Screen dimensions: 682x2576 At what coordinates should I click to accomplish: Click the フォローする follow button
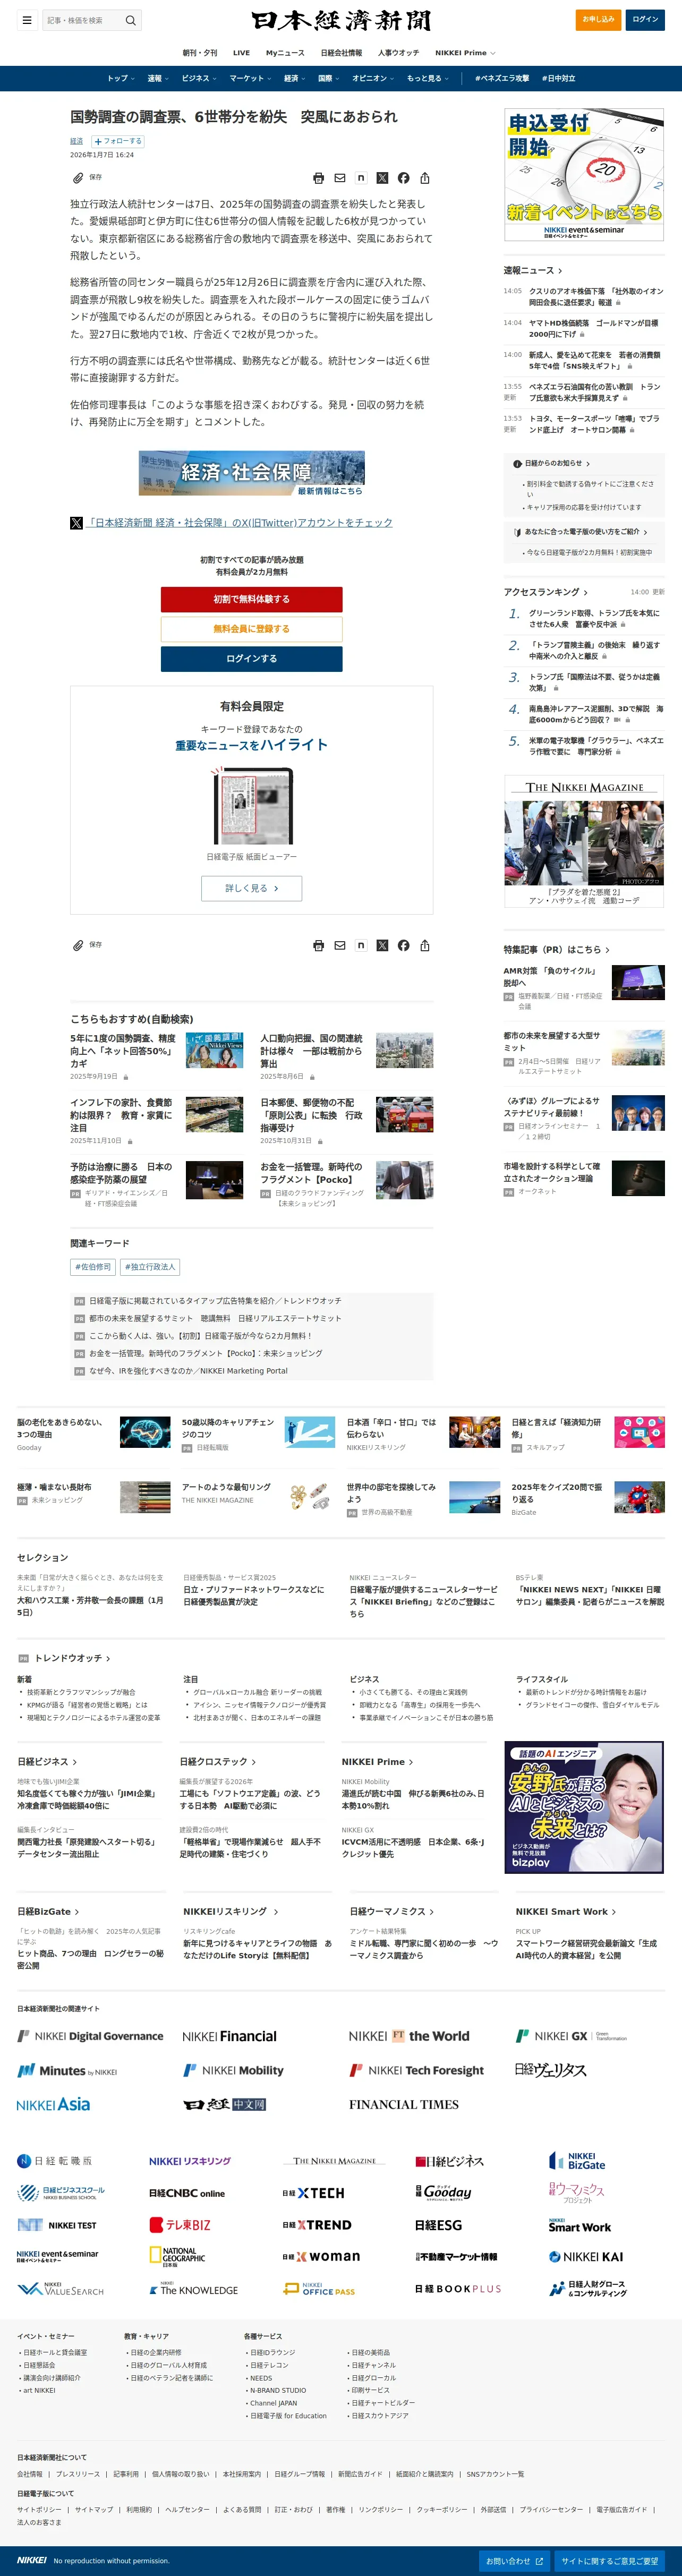pos(118,141)
